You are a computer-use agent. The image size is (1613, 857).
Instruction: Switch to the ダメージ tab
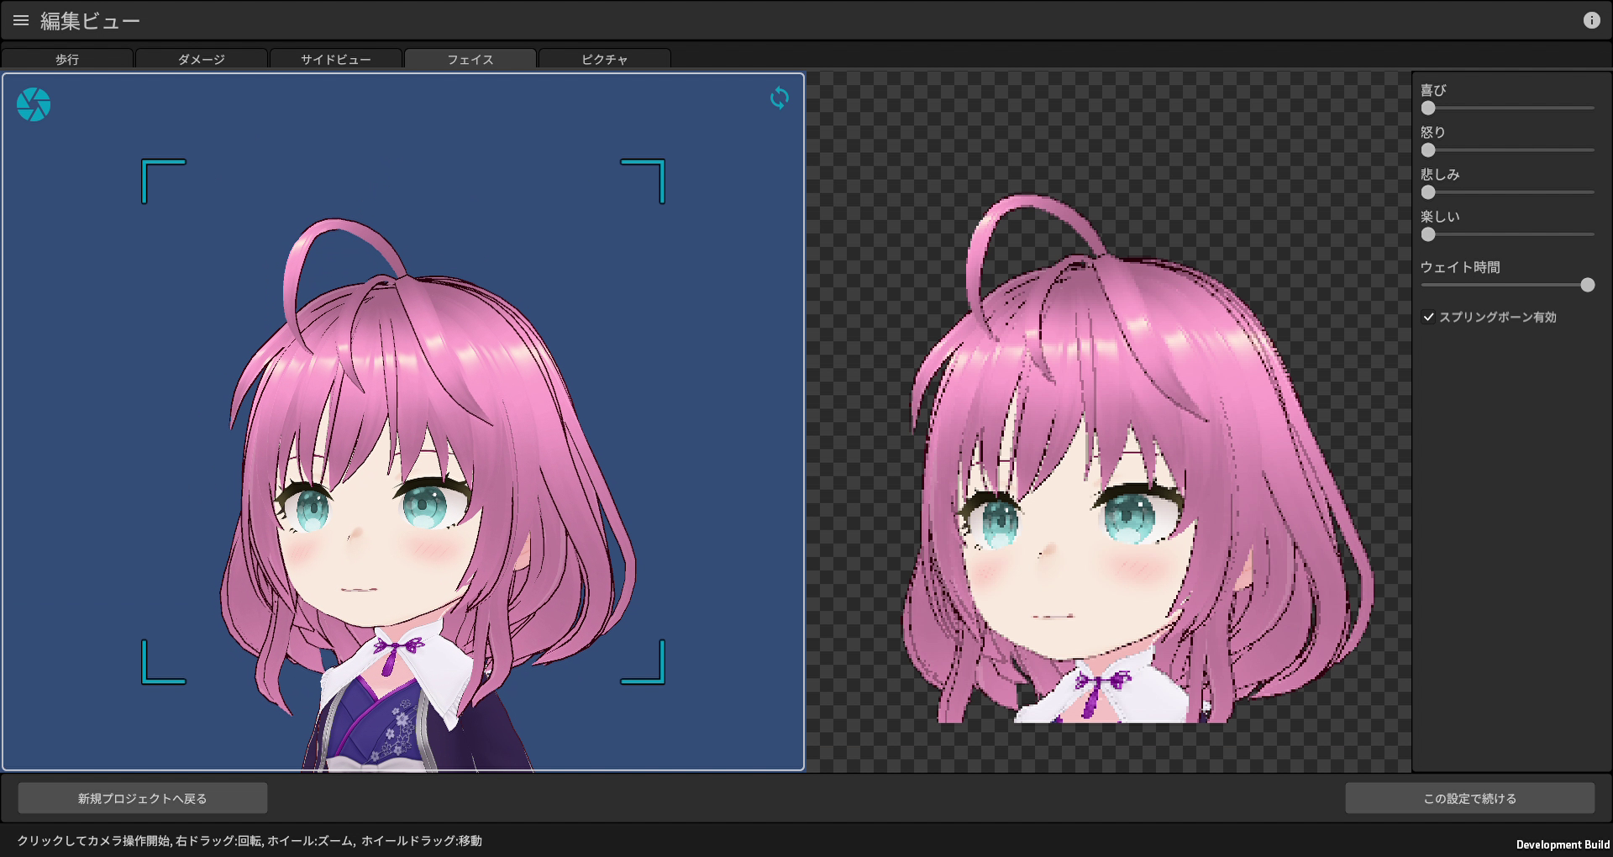202,59
